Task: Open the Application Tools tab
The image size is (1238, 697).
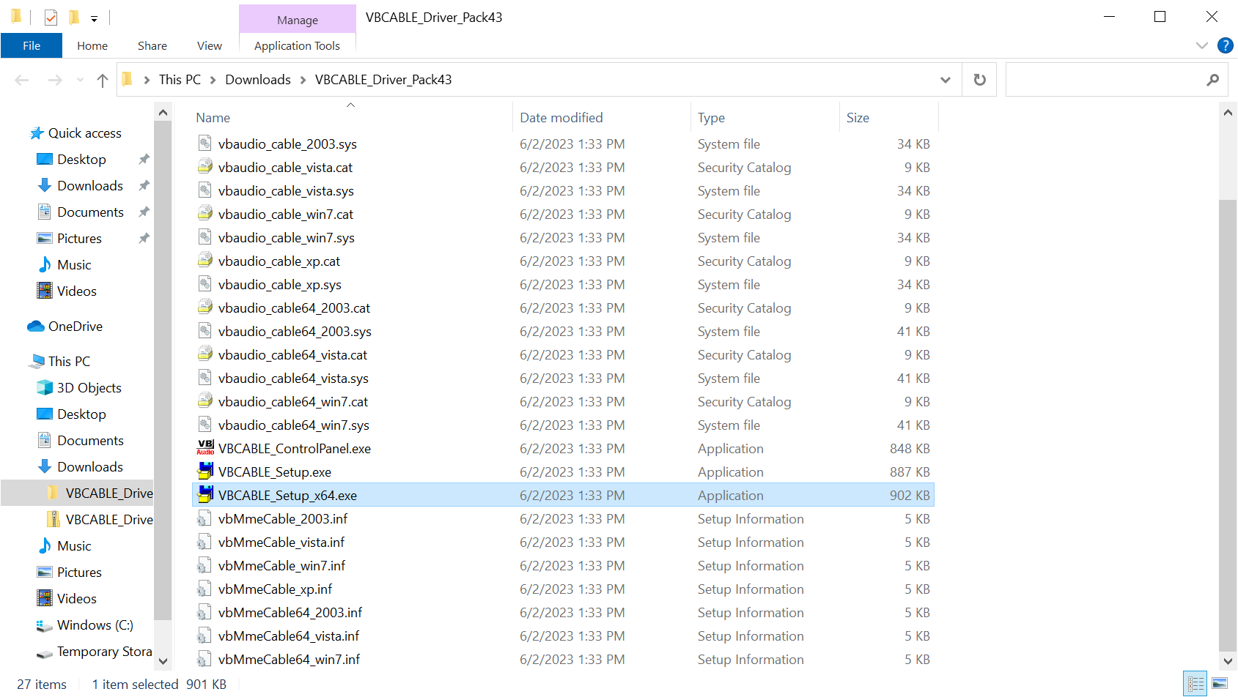Action: tap(297, 45)
